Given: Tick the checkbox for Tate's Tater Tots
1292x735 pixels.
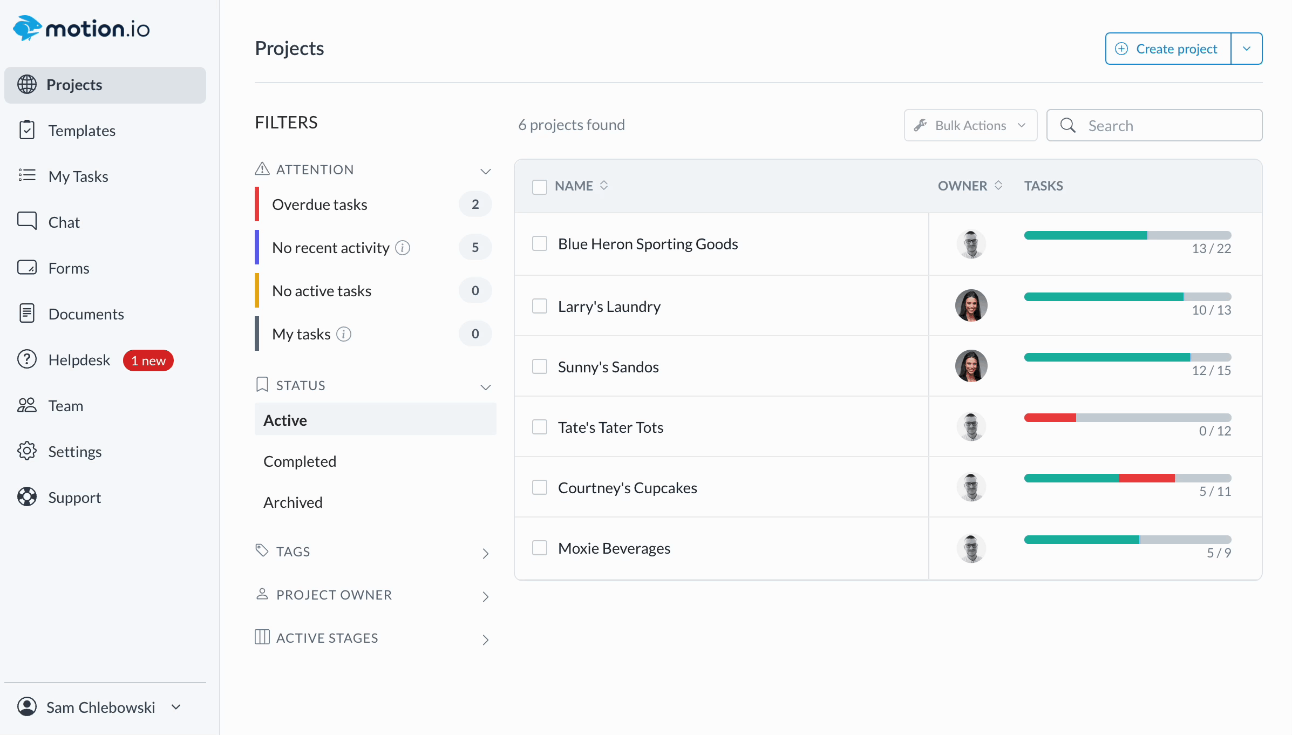Looking at the screenshot, I should pyautogui.click(x=540, y=427).
